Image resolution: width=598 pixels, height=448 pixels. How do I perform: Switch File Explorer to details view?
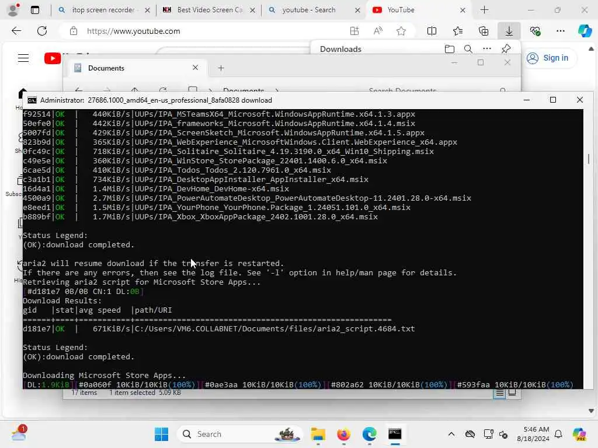pos(499,393)
